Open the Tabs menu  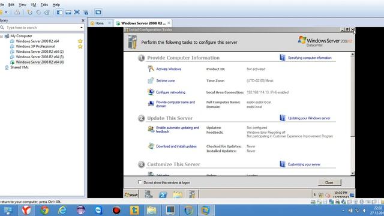point(44,5)
